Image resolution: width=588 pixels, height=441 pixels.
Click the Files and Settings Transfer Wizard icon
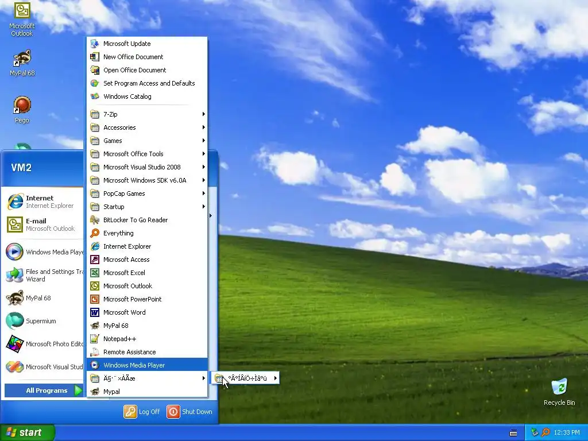14,275
